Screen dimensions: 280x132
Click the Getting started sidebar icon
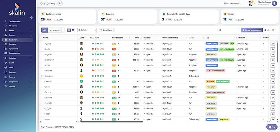[x=6, y=21]
